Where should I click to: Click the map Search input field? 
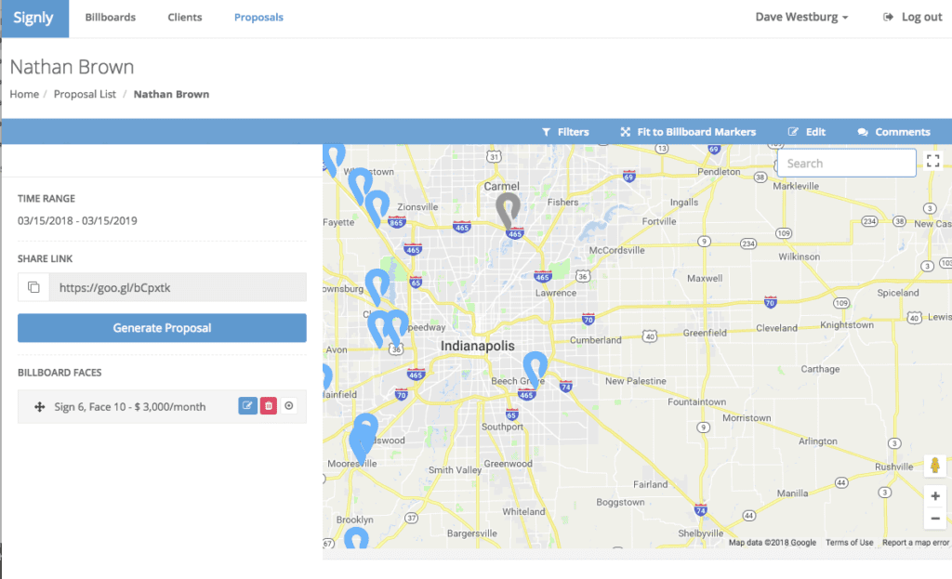pos(846,164)
